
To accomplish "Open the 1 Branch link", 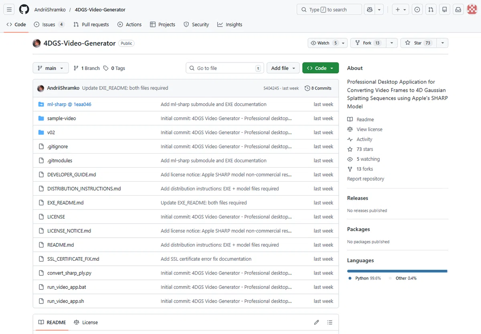I will [87, 68].
